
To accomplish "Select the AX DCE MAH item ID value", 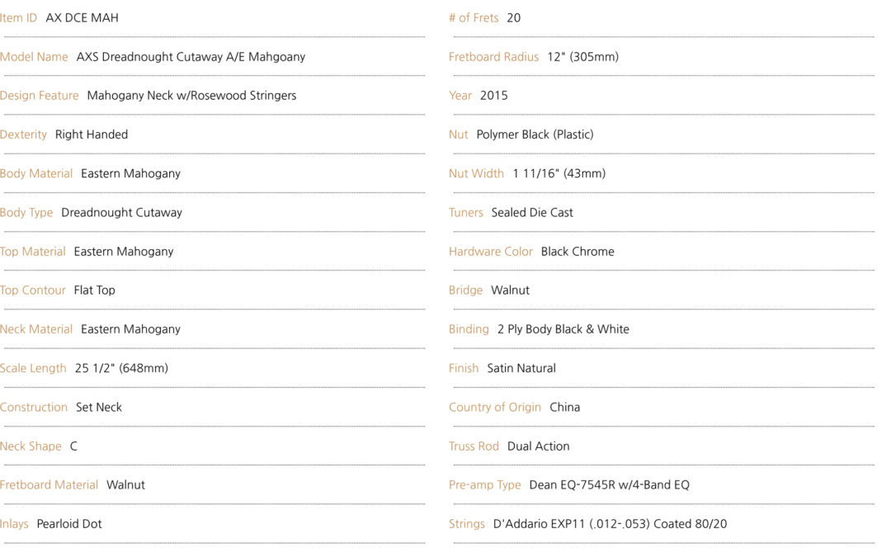I will click(82, 17).
